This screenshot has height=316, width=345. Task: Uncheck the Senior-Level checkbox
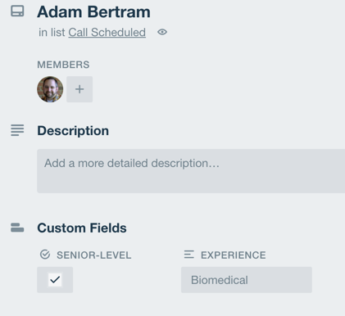point(55,280)
